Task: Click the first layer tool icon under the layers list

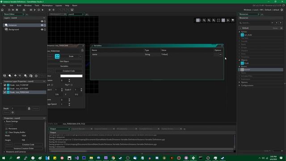Action: coord(5,76)
